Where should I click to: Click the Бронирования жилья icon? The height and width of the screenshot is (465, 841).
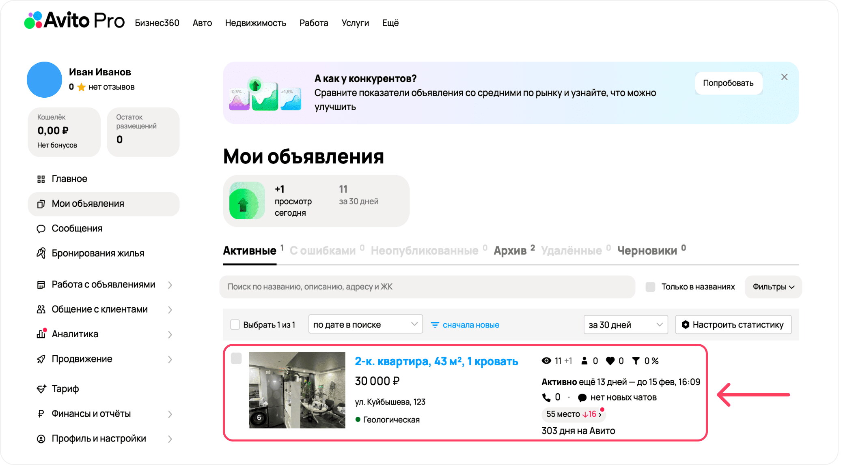pyautogui.click(x=41, y=253)
